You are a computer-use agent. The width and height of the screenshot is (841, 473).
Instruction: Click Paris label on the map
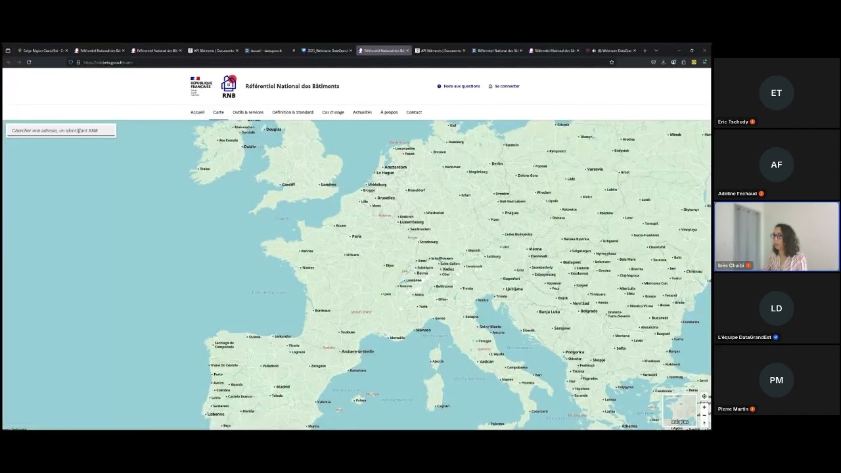click(x=357, y=236)
